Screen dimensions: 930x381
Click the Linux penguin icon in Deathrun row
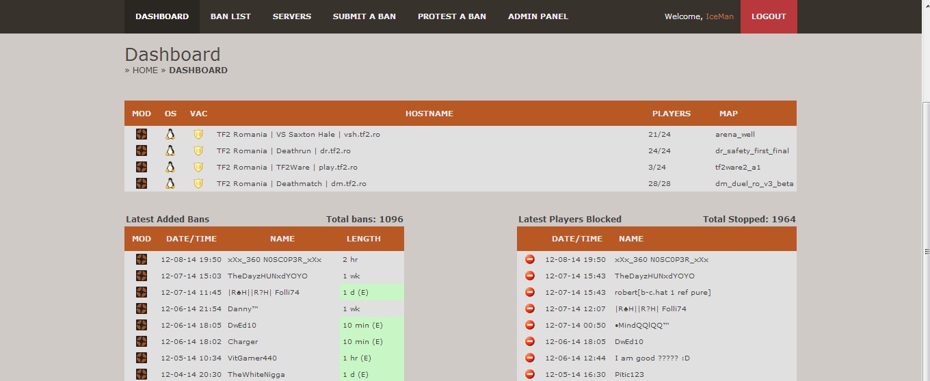coord(170,150)
